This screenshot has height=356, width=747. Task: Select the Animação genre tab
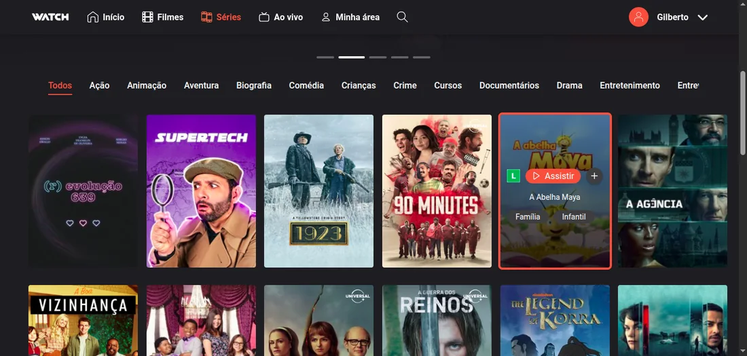click(147, 85)
